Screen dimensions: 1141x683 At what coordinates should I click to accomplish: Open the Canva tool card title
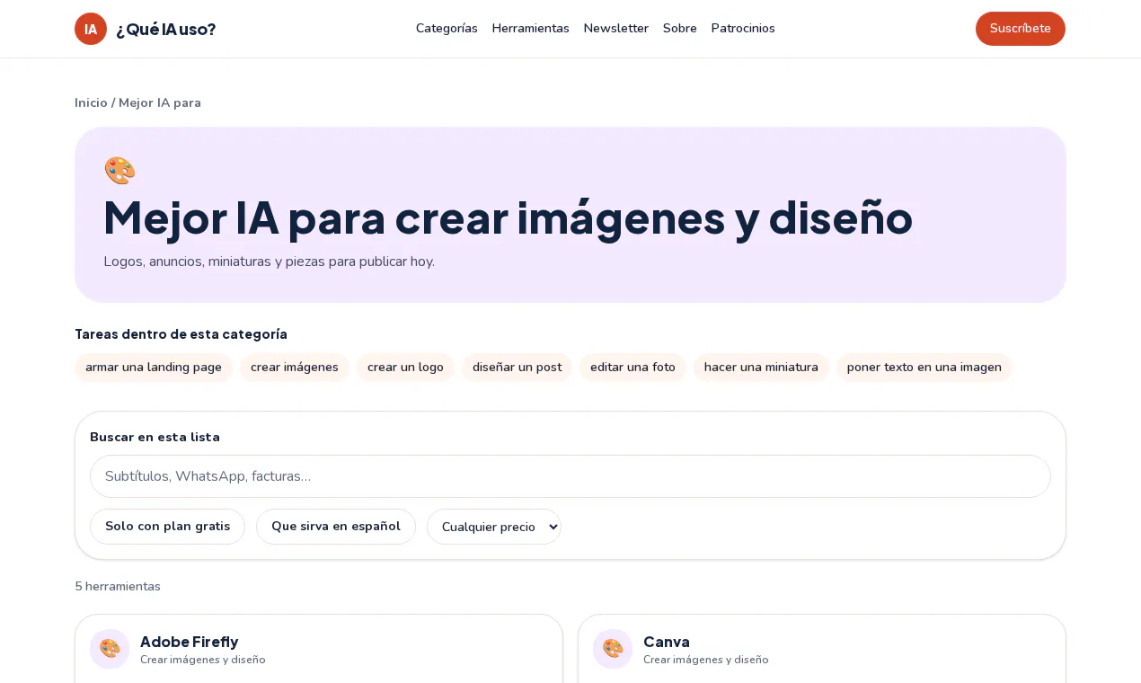[667, 642]
